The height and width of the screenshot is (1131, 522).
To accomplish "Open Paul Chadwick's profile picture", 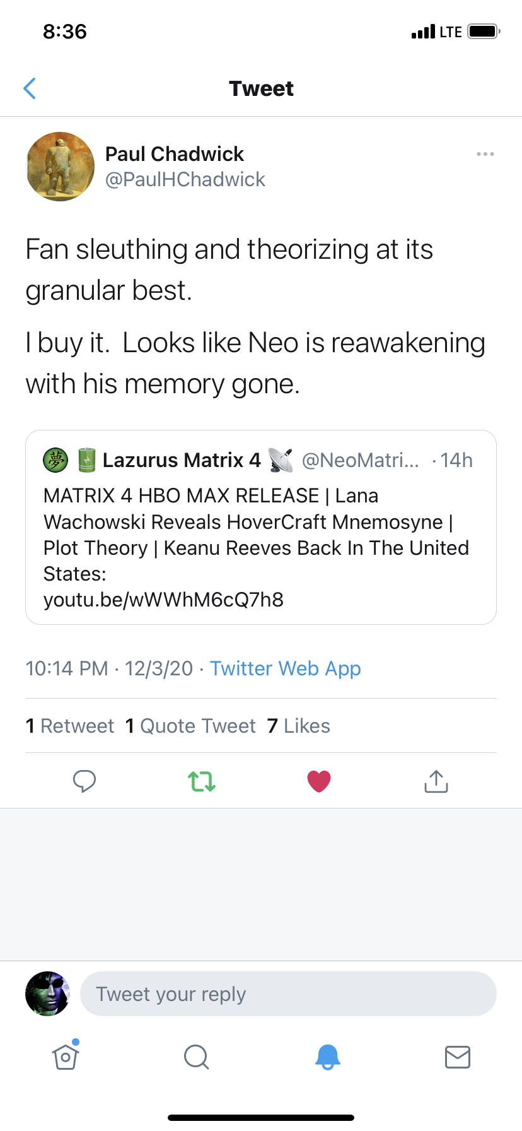I will coord(61,167).
